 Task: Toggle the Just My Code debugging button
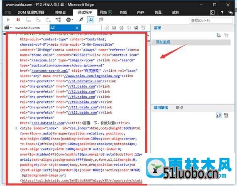tap(90, 20)
